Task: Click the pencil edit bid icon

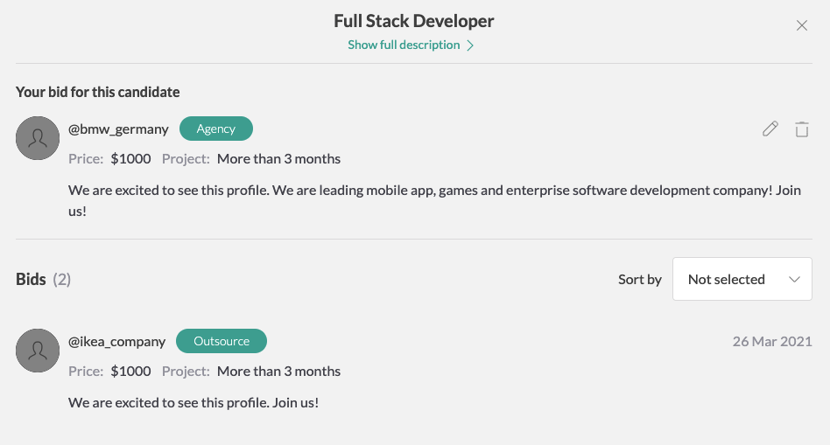Action: [770, 129]
